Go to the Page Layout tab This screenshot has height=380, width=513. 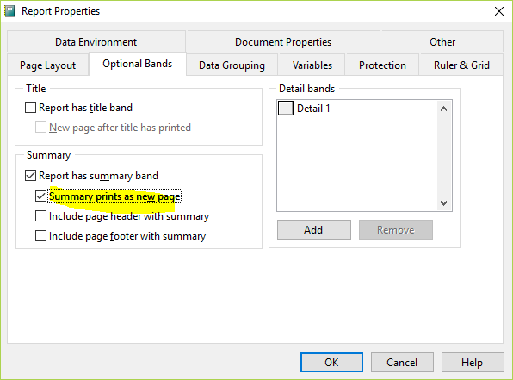tap(47, 65)
